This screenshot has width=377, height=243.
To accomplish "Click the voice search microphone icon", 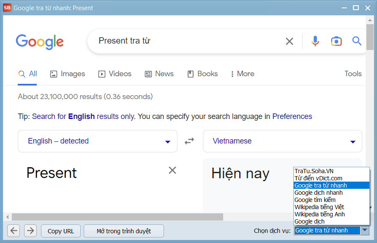I will coord(315,41).
